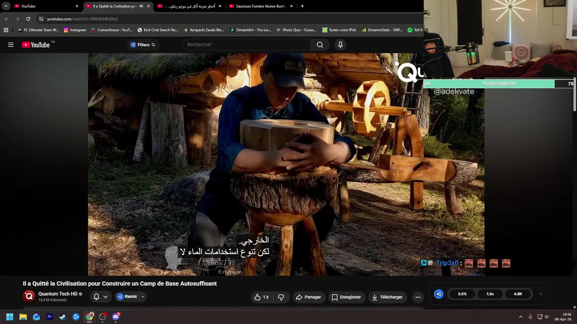This screenshot has height=324, width=577.
Task: Switch to the first YouTube tab
Action: (x=45, y=6)
